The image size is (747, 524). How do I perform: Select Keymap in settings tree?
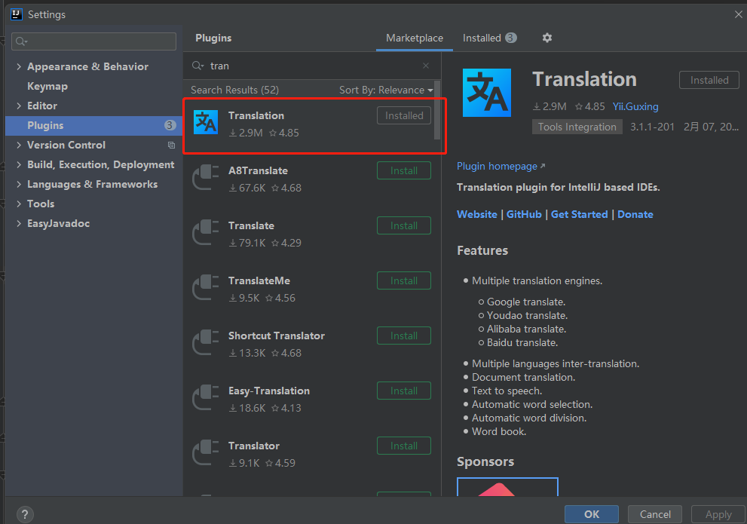[x=47, y=86]
